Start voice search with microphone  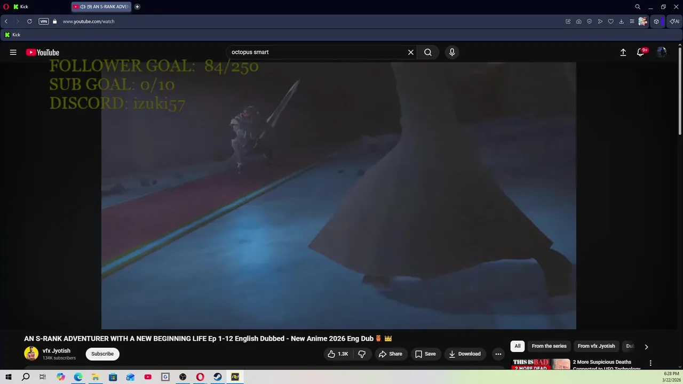(452, 52)
